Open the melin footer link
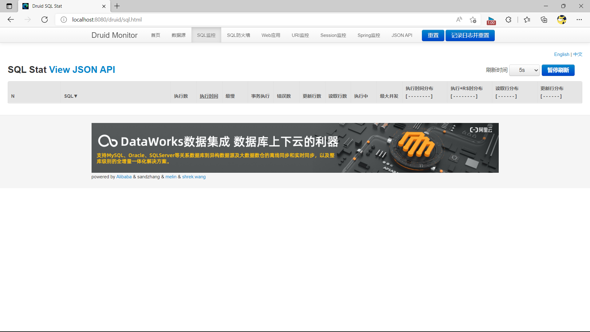This screenshot has height=332, width=590. 171,177
